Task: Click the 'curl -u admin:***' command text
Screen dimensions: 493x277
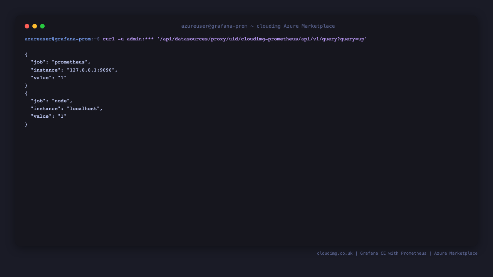Action: [x=128, y=39]
